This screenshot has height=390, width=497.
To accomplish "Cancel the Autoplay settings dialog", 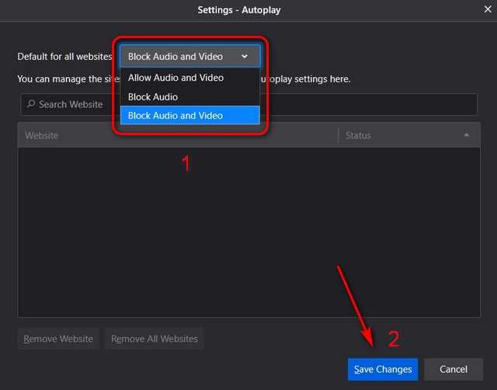I will (x=454, y=369).
